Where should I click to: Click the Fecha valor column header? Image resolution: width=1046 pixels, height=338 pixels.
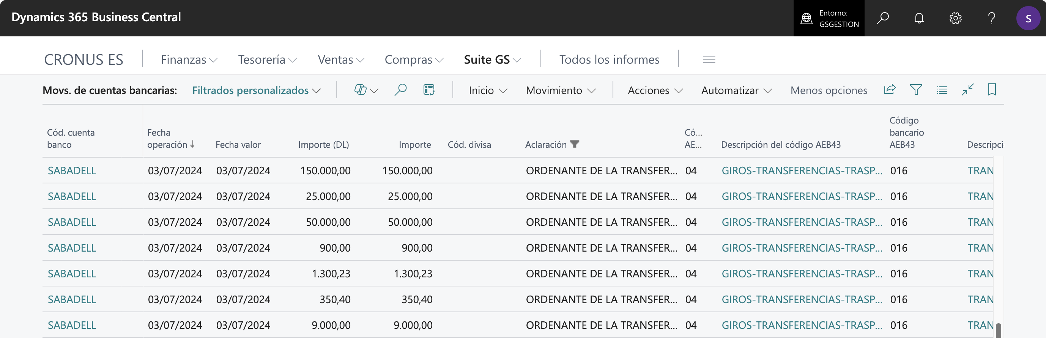(238, 145)
